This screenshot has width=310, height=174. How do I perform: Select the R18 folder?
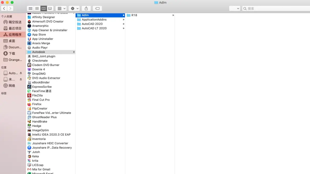point(150,15)
